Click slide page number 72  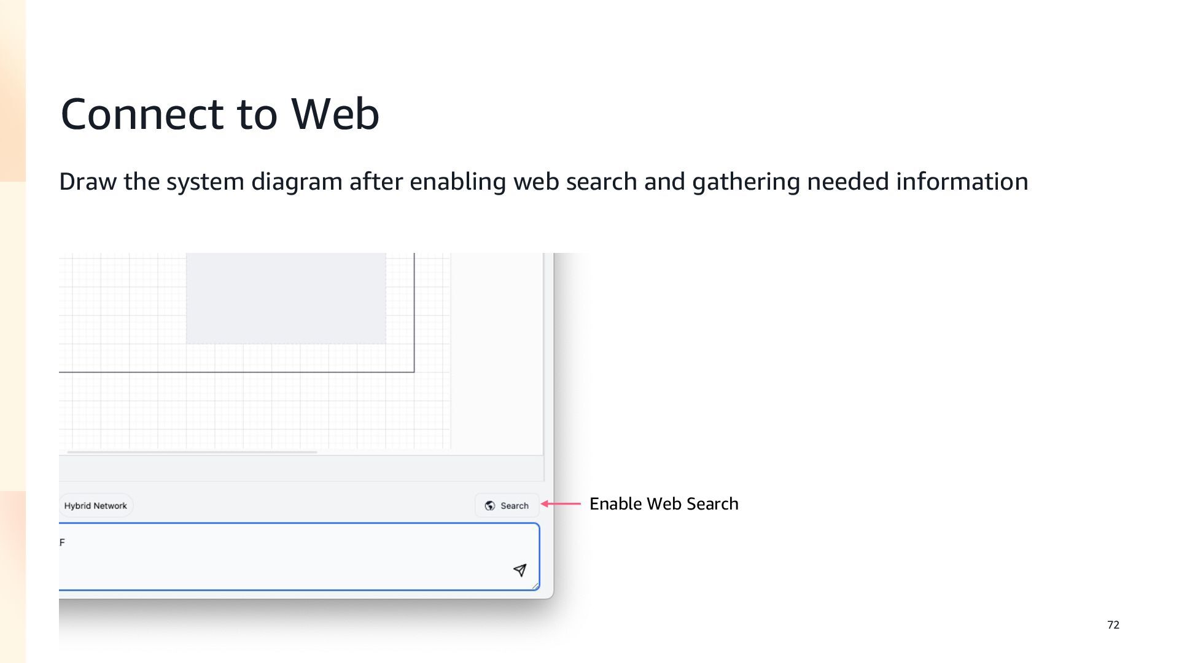click(x=1113, y=625)
